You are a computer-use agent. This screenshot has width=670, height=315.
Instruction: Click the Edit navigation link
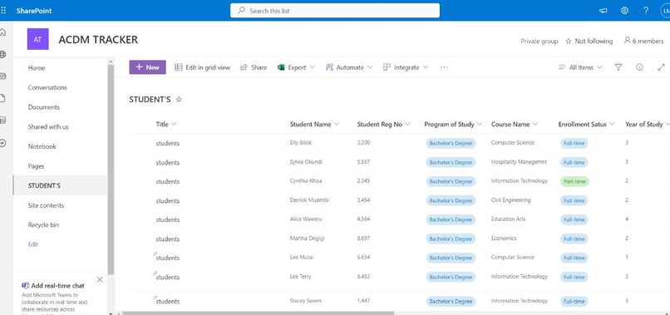(x=33, y=244)
